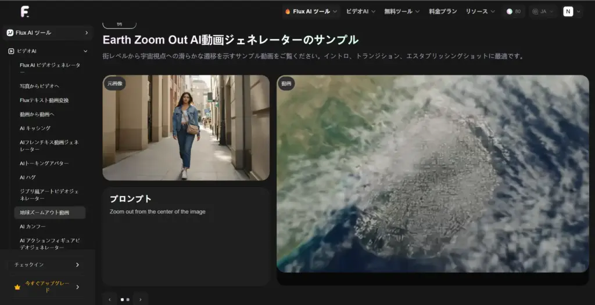Open the チェックイン arrow

point(77,264)
